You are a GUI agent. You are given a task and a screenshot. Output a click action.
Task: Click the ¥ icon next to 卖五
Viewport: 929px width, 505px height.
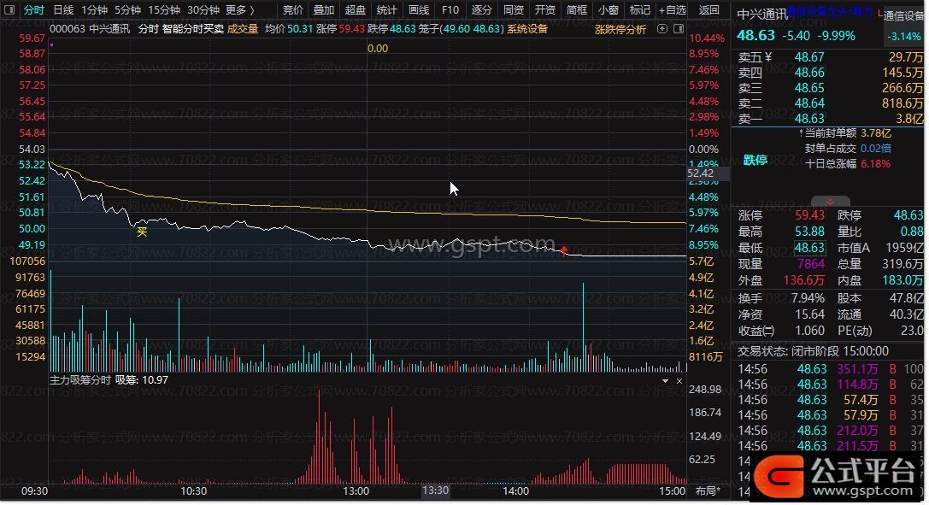767,57
